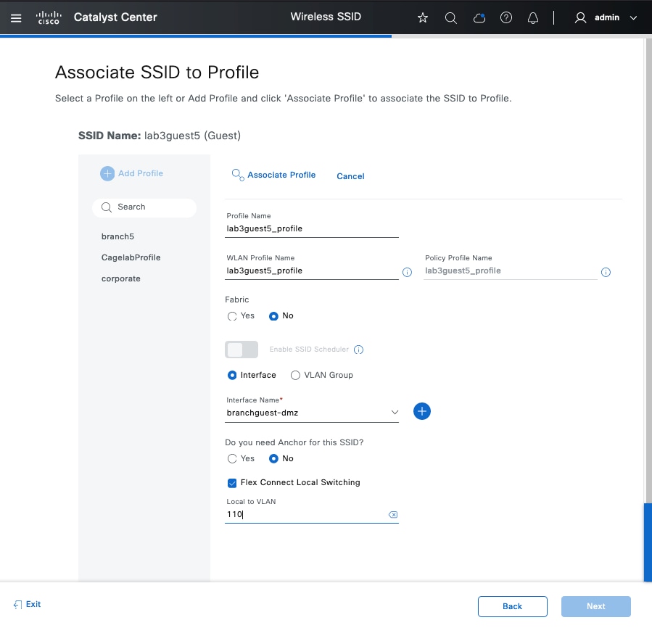Click the cloud status icon
The width and height of the screenshot is (652, 628).
[x=479, y=18]
